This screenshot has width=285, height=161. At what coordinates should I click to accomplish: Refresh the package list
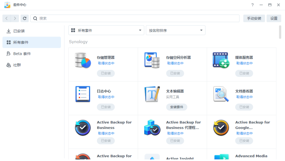(25, 18)
